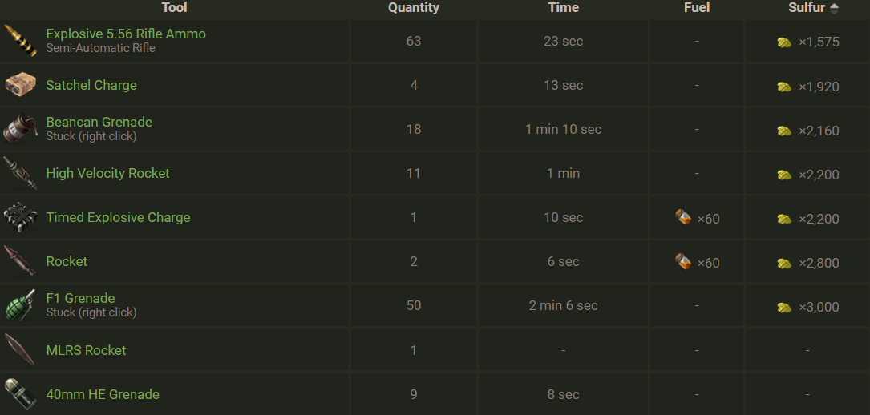870x415 pixels.
Task: Sort table by the Quantity column header
Action: click(x=414, y=8)
